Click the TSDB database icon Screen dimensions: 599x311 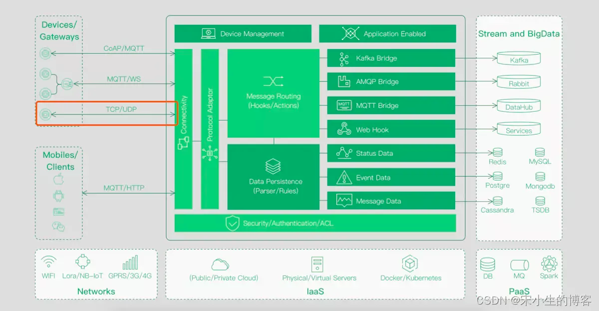[540, 201]
